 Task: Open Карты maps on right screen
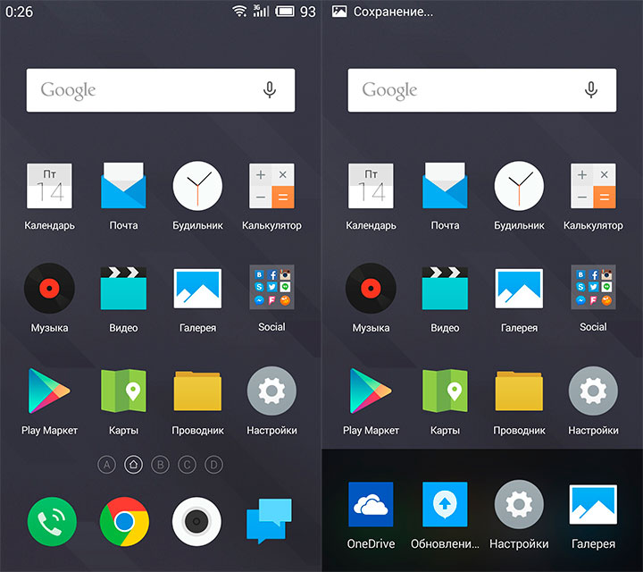(445, 391)
